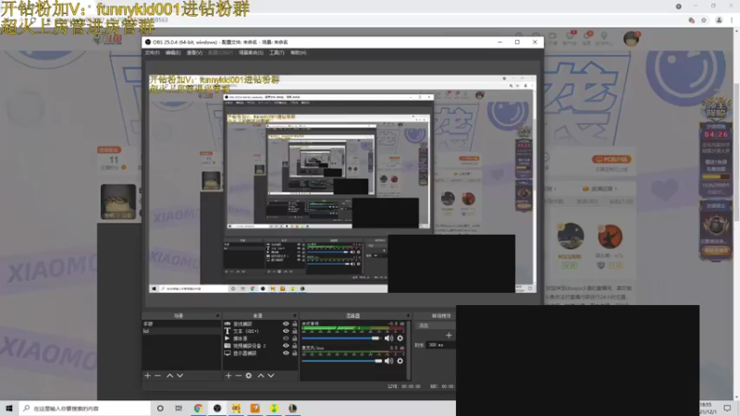Click the orange PC client button on webpage

pos(611,159)
